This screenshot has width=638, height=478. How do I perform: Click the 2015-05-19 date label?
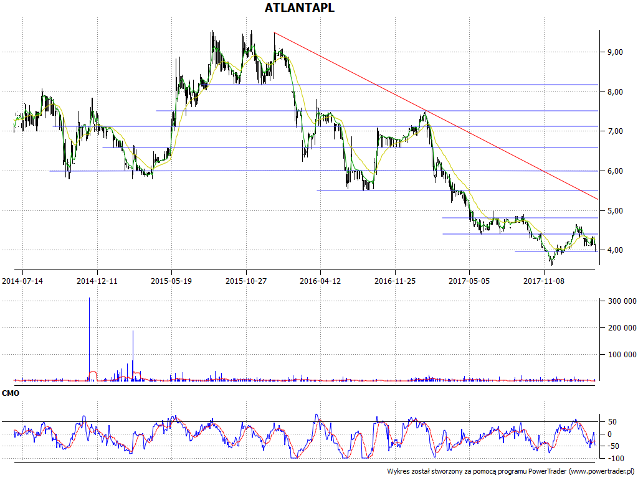coord(171,281)
